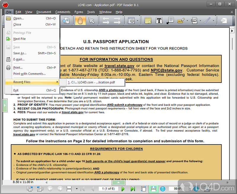Viewport: 237px width, 194px height.
Task: Select Save As... menu entry
Action: [32, 53]
